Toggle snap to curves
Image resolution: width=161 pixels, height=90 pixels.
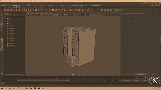tap(37, 5)
